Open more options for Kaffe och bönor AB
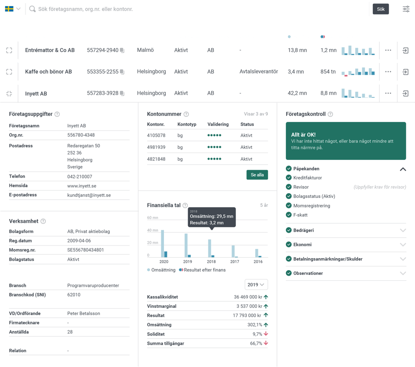Viewport: 415px width, 367px height. (x=388, y=71)
